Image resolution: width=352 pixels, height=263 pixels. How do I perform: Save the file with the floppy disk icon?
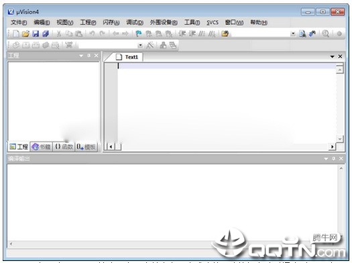(36, 34)
